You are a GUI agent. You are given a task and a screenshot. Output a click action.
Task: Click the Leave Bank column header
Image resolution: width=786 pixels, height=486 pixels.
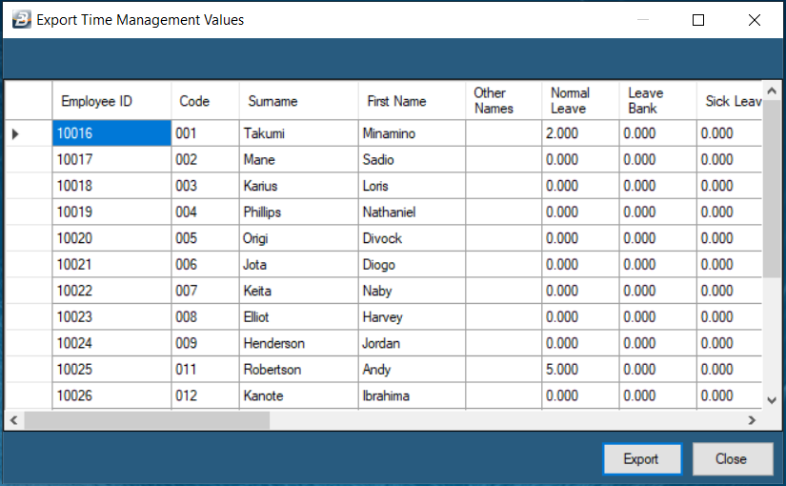pyautogui.click(x=657, y=101)
